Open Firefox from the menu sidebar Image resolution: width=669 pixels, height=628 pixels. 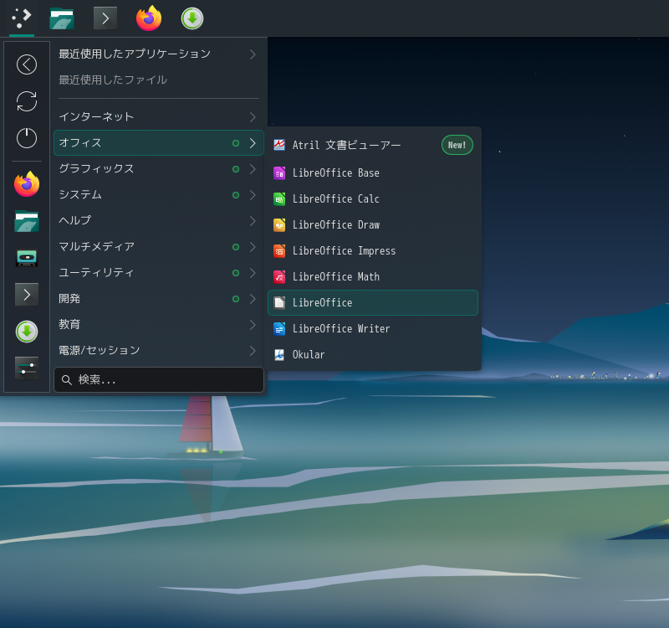(x=27, y=184)
